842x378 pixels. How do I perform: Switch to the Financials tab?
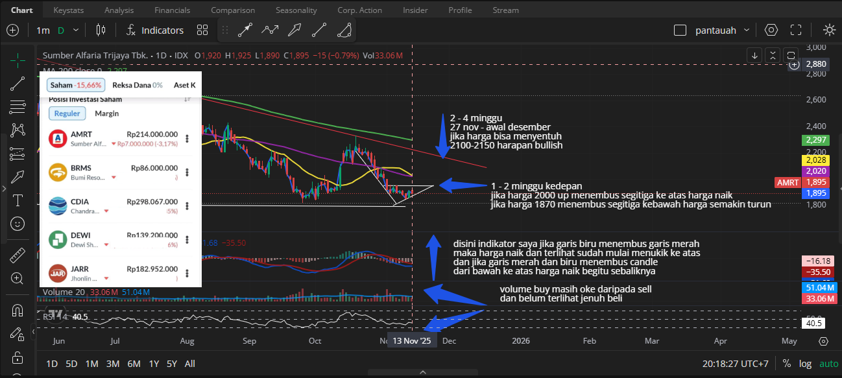[173, 10]
